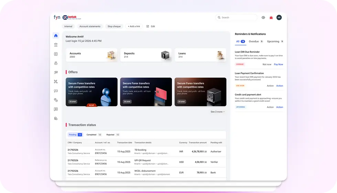The width and height of the screenshot is (337, 193).
Task: Click the CRN / Company column header
Action: [75, 143]
